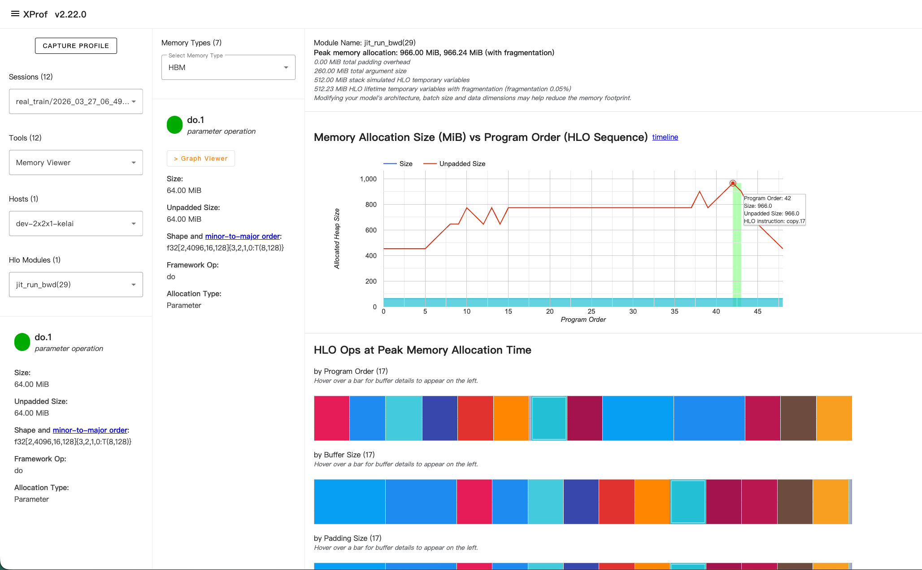Expand the Hlo Modules dropdown showing jit_run_bwd(29)
The height and width of the screenshot is (570, 922).
(76, 285)
